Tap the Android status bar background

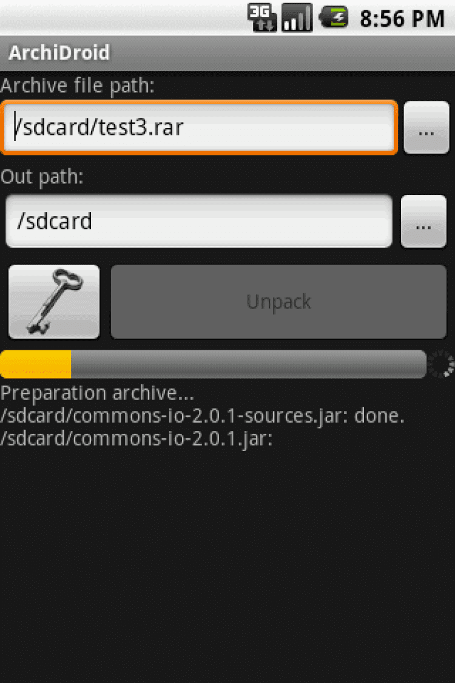[x=122, y=18]
